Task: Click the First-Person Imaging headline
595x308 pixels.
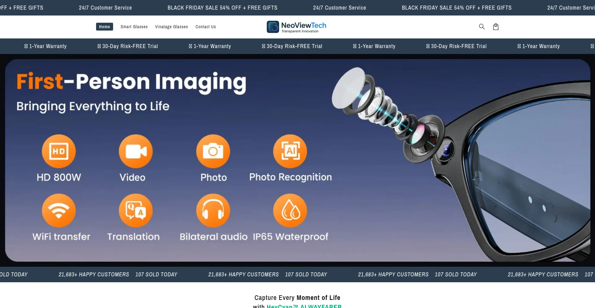Action: 131,82
